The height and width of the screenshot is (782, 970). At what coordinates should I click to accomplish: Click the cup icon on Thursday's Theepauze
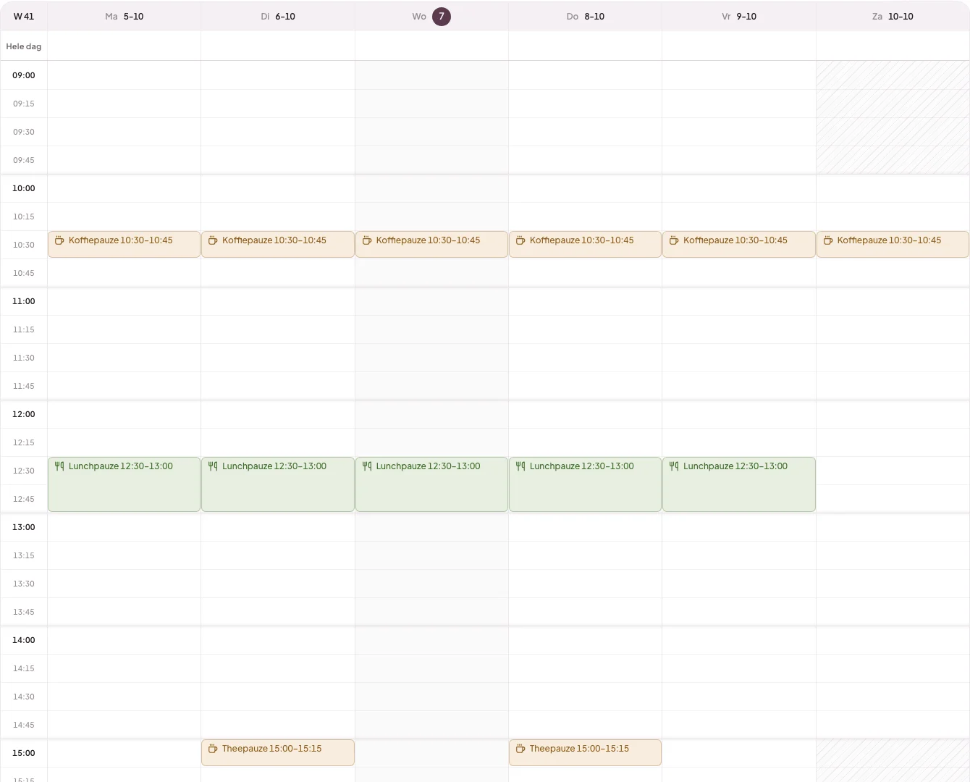pos(520,749)
